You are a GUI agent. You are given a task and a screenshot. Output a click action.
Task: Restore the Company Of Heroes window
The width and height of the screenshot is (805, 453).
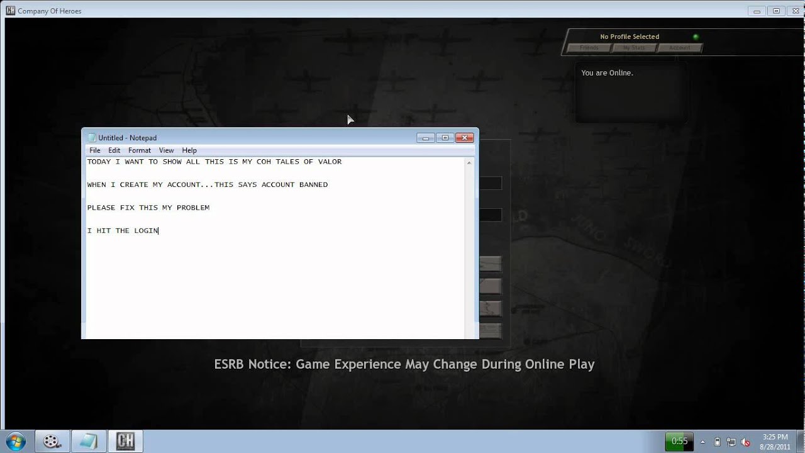[x=776, y=11]
